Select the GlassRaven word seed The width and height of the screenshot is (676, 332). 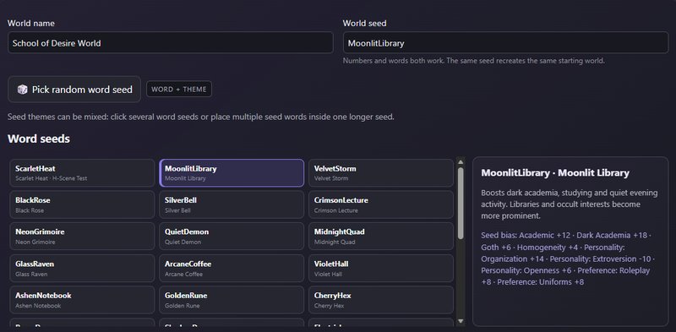pyautogui.click(x=82, y=268)
